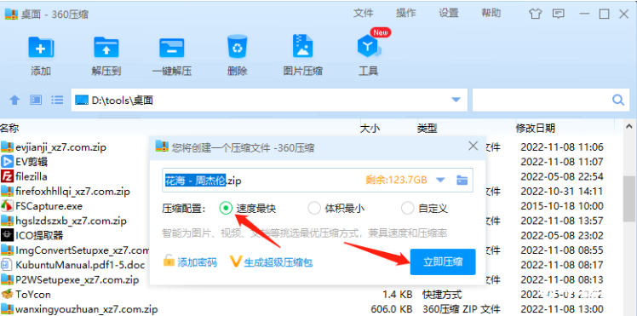Select P2WSetupexe_xz7.com.zip file name
Screen dimensions: 637x316
tap(77, 279)
